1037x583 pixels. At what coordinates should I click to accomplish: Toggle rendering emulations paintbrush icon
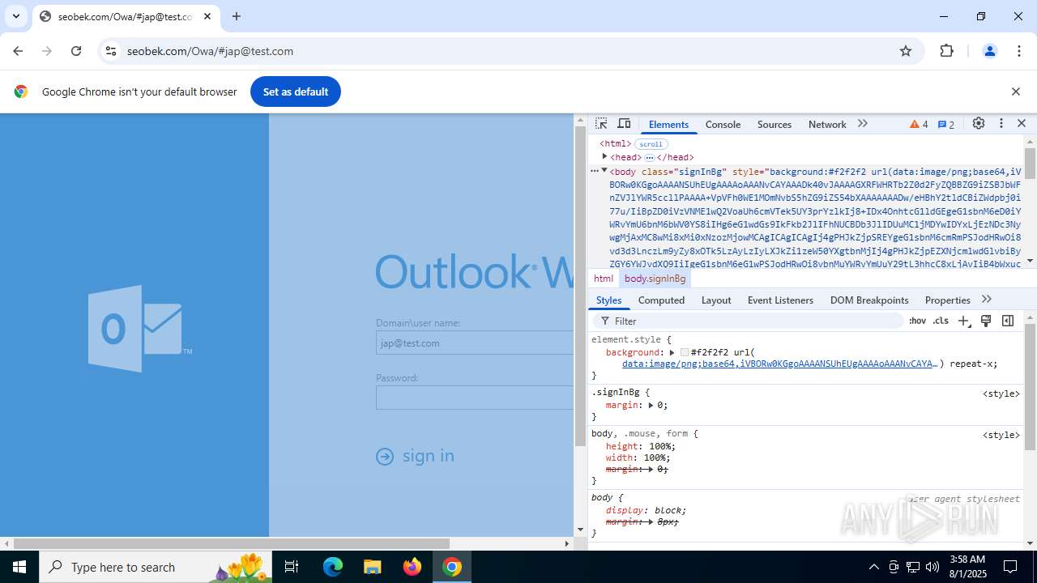(986, 321)
